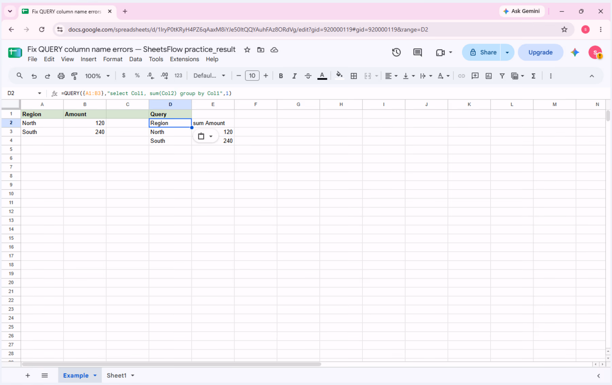This screenshot has height=385, width=612.
Task: Open version history clock icon
Action: coord(396,52)
